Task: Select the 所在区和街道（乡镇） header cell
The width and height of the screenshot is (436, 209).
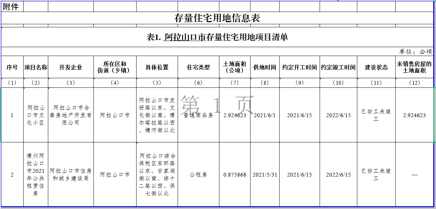Action: coord(115,67)
